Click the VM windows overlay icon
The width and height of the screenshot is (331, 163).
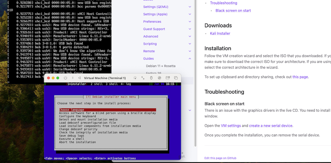tap(175, 78)
